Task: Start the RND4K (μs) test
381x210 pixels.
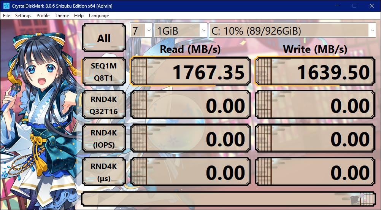Action: pos(104,172)
